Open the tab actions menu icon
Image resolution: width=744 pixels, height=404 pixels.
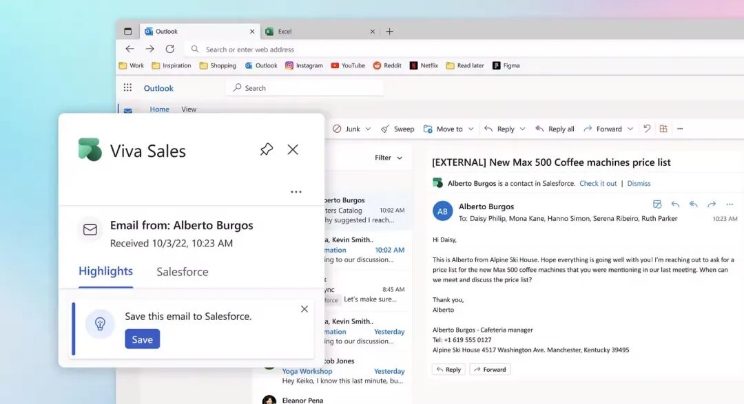coord(127,31)
